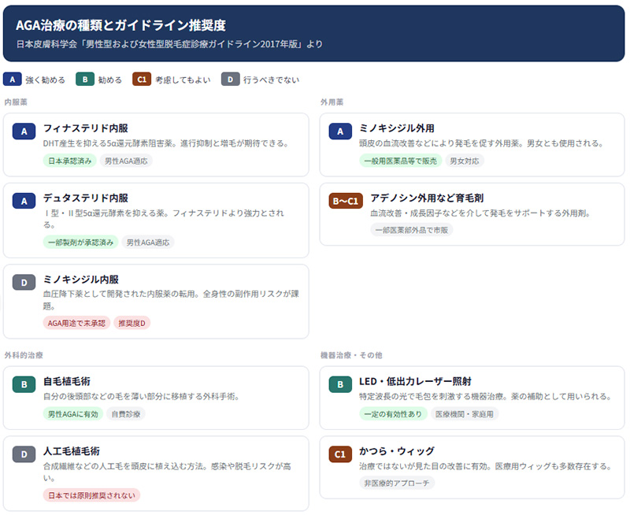This screenshot has width=630, height=515.
Task: Click the red AGA用途で未承認 tag
Action: pyautogui.click(x=76, y=323)
